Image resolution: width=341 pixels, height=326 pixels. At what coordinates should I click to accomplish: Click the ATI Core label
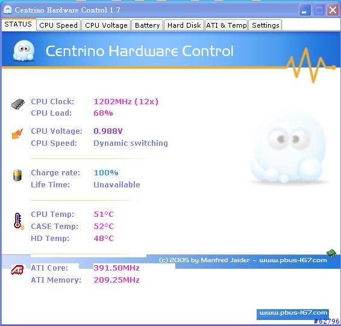pyautogui.click(x=49, y=268)
